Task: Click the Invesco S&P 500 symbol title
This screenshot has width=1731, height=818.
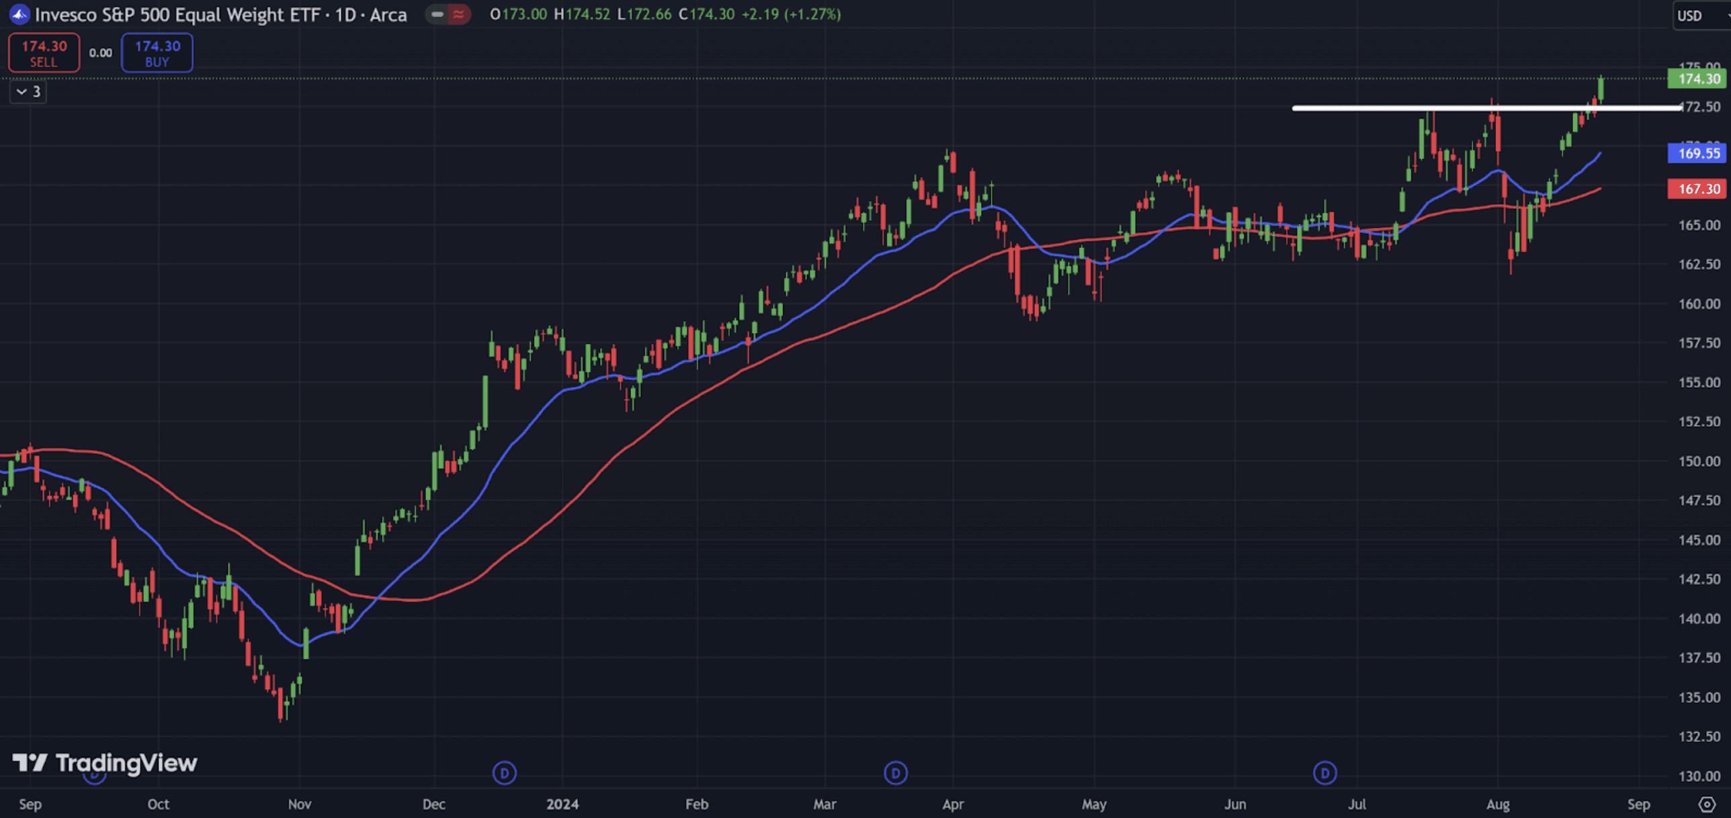Action: (x=220, y=14)
